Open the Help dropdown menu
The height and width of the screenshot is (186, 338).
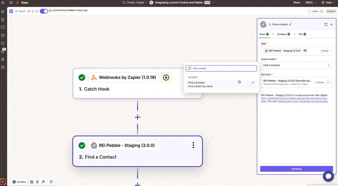[x=328, y=3]
